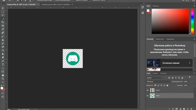196x110 pixels.
Task: Toggle lock transparent pixels
Action: (x=155, y=86)
